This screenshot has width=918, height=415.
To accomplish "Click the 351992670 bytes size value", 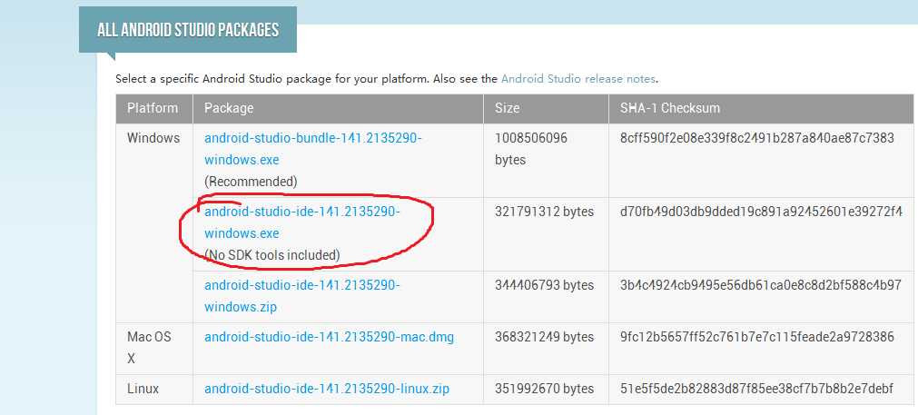I will click(544, 389).
